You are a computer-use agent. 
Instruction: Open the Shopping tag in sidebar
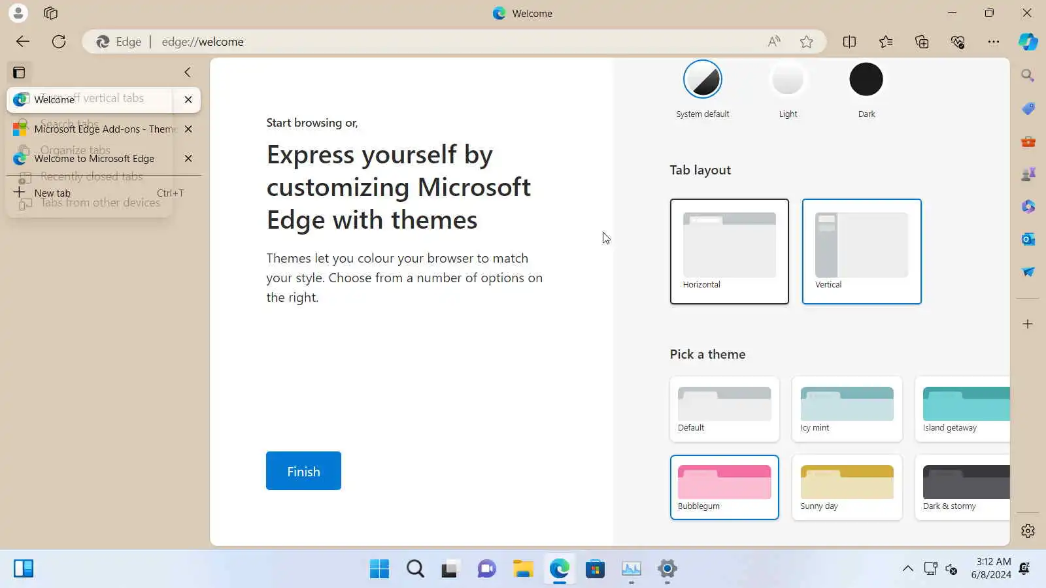1028,108
